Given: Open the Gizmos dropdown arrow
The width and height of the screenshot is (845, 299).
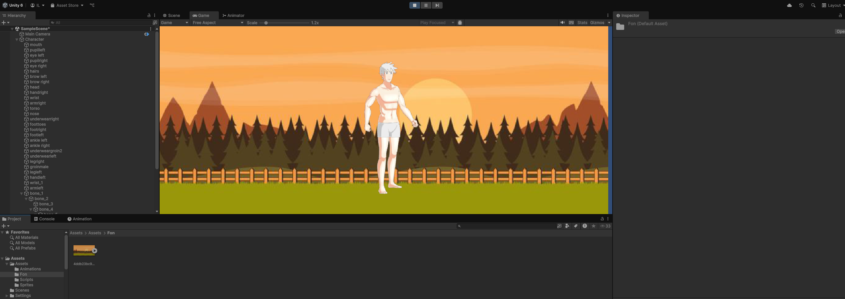Looking at the screenshot, I should (609, 23).
